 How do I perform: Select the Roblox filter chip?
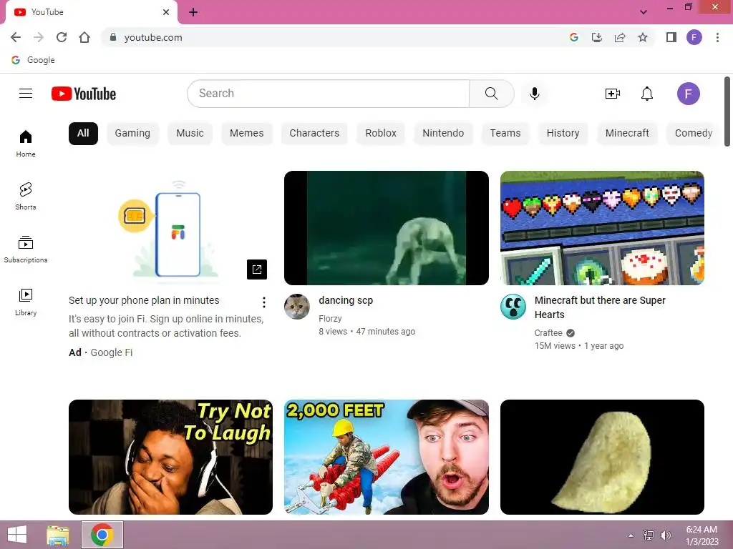click(x=381, y=134)
